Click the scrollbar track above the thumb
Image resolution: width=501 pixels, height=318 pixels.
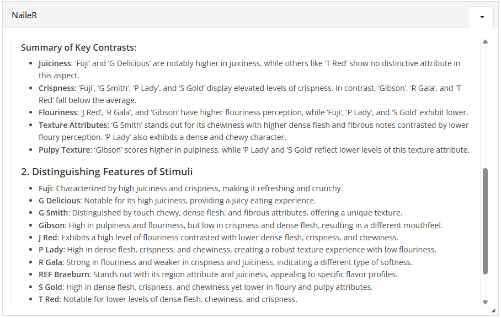pos(485,106)
